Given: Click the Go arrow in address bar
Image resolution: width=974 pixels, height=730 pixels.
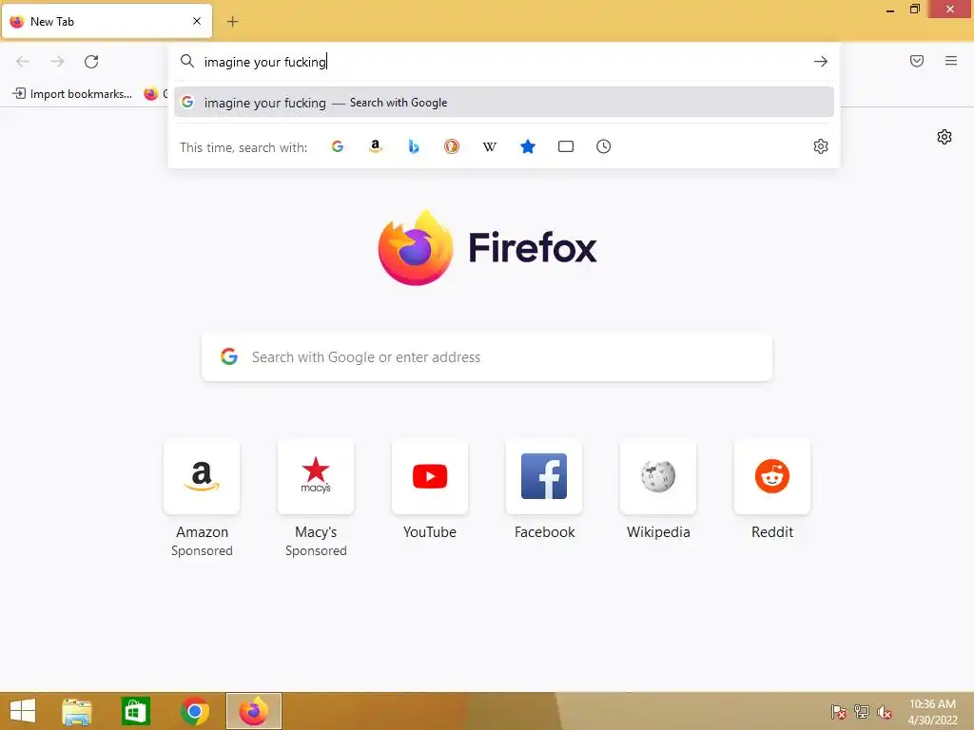Looking at the screenshot, I should [821, 62].
